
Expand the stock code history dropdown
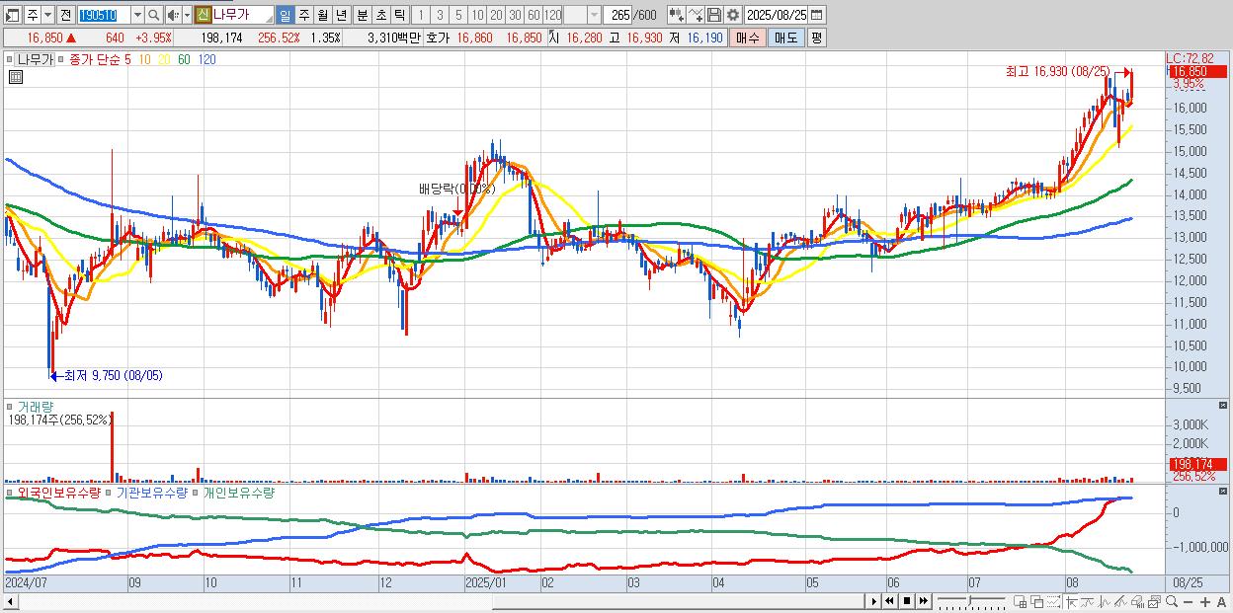137,15
